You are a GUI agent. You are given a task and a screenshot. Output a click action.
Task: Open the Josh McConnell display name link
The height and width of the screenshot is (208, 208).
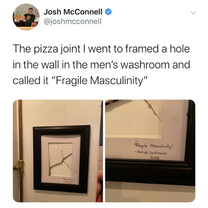(73, 12)
